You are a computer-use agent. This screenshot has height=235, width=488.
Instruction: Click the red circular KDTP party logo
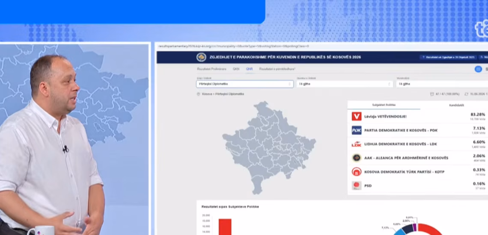click(356, 172)
